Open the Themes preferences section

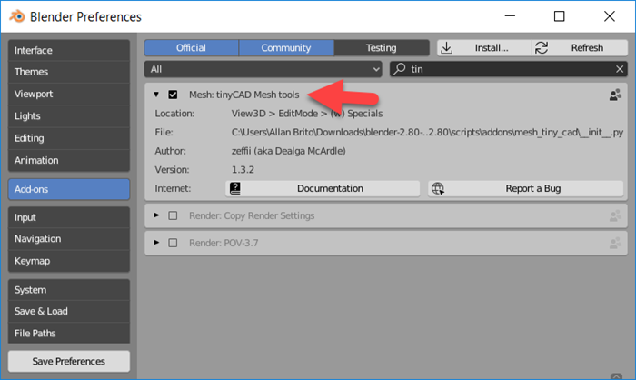(69, 72)
